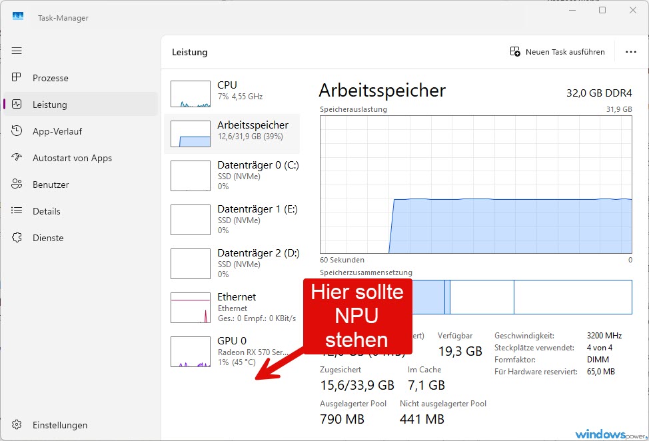This screenshot has height=441, width=649.
Task: Select the Datenträger 1 mini graph
Action: (191, 220)
